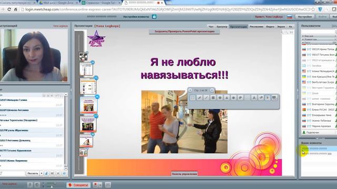
Task: Select the eraser tool in annotation bar
Action: click(x=261, y=98)
